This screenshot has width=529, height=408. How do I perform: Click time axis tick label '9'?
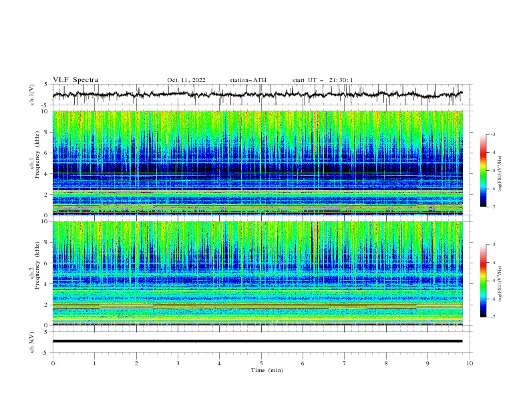[x=427, y=363]
